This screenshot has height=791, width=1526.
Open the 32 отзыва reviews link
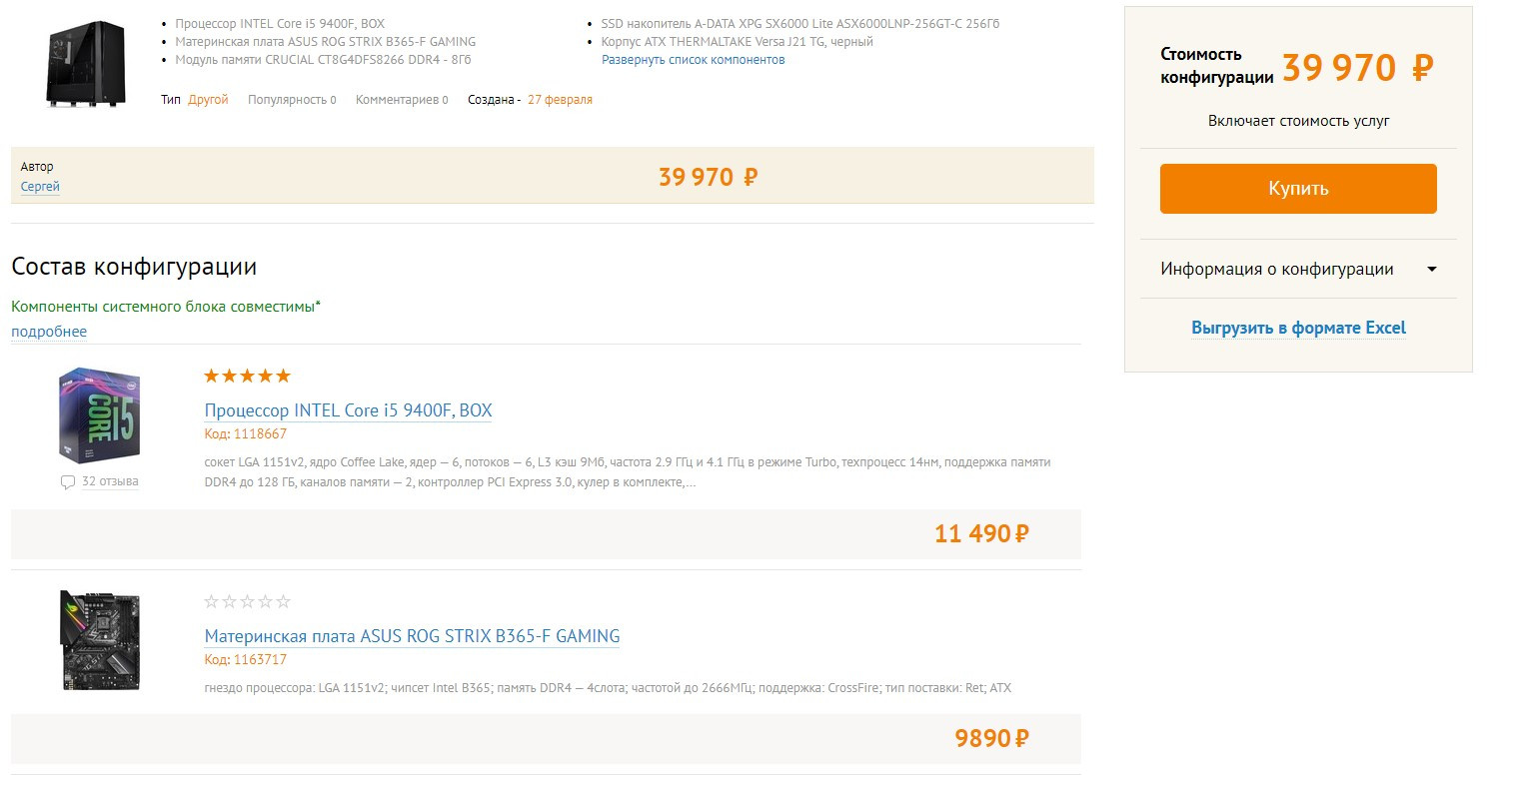coord(110,481)
